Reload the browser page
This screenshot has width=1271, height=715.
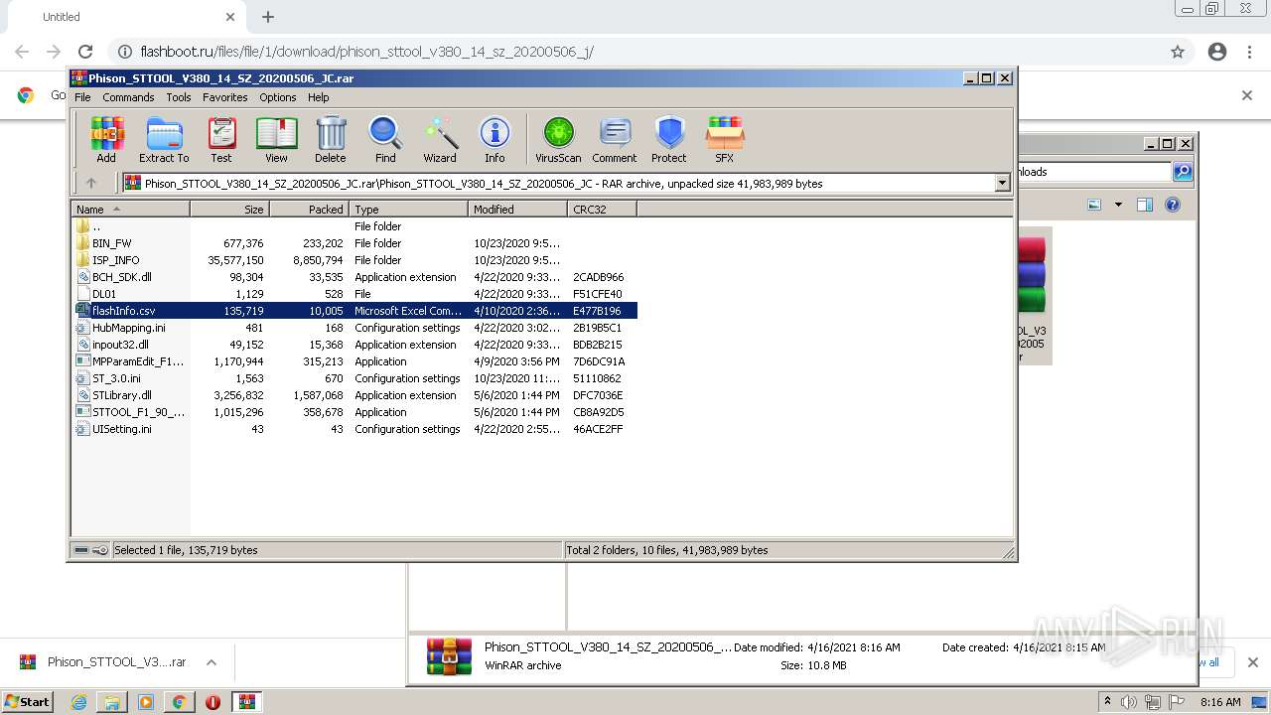point(85,52)
